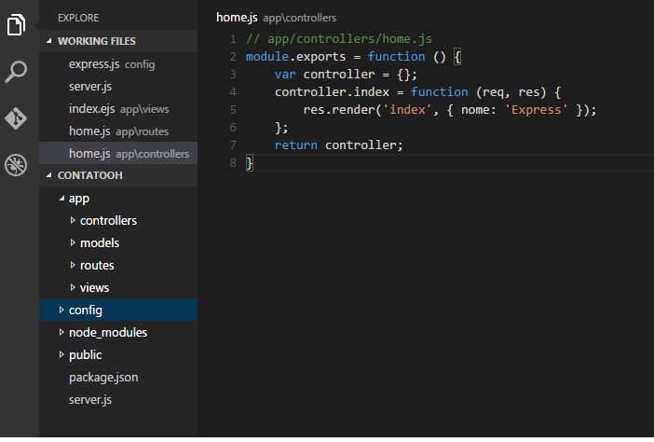Click the comment app/controllers/home.js text
This screenshot has width=654, height=442.
pos(349,39)
